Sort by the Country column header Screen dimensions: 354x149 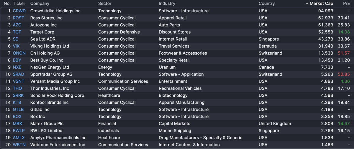click(x=267, y=4)
